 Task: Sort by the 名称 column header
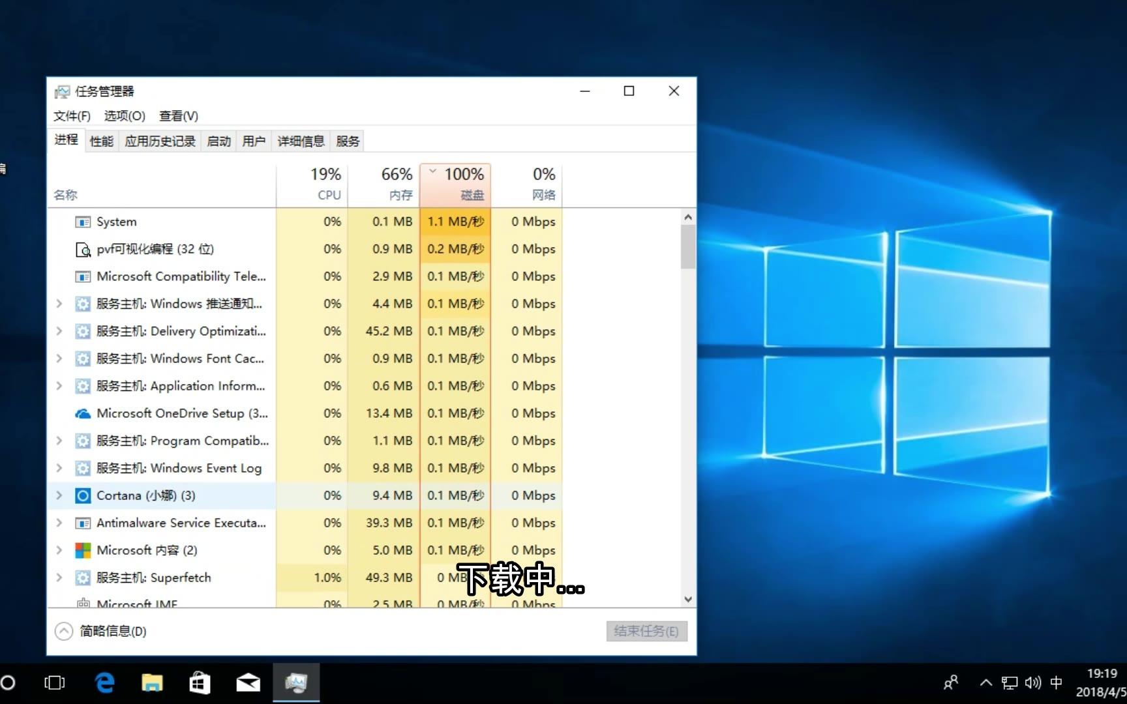162,184
